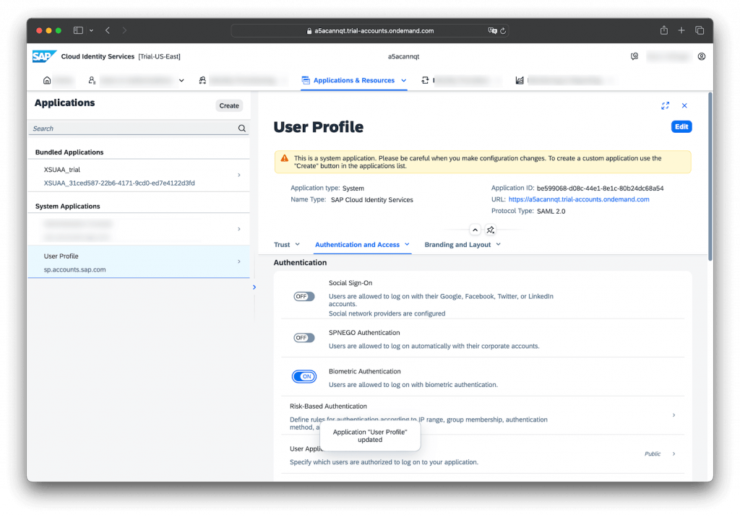
Task: Toggle Social Sign-On switch
Action: click(304, 297)
